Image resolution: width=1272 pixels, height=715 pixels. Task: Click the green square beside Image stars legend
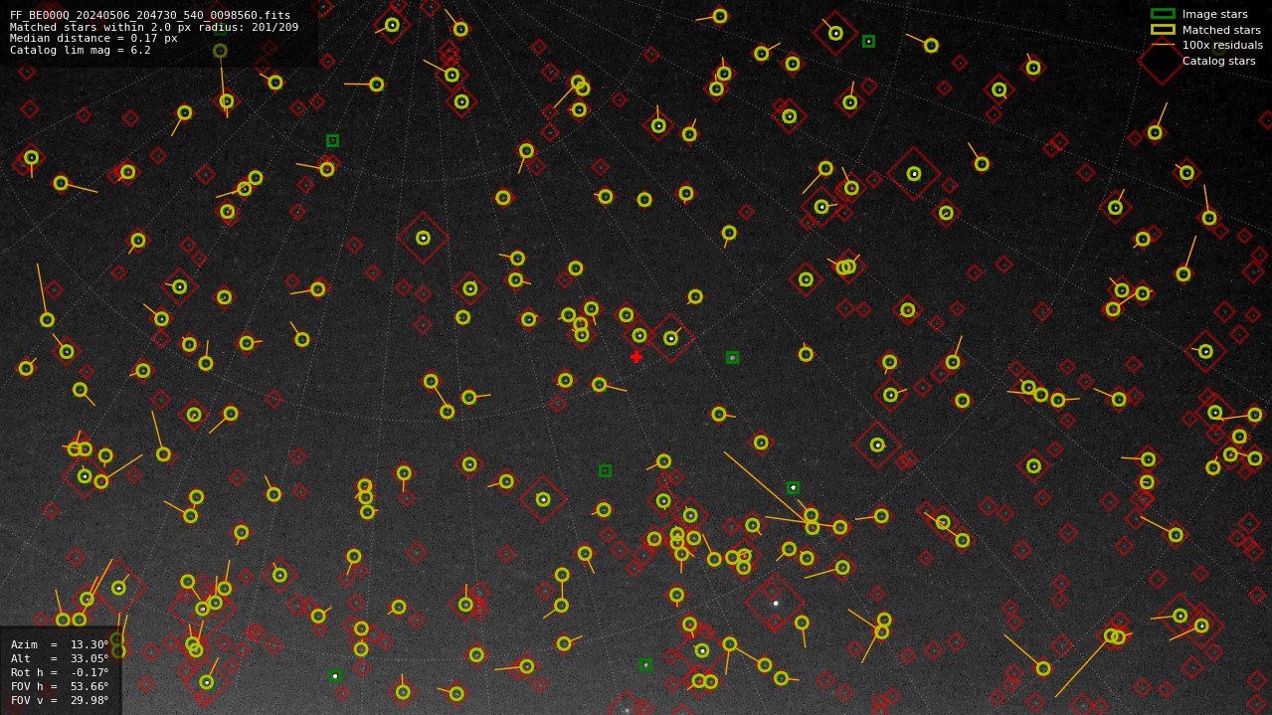point(1163,14)
